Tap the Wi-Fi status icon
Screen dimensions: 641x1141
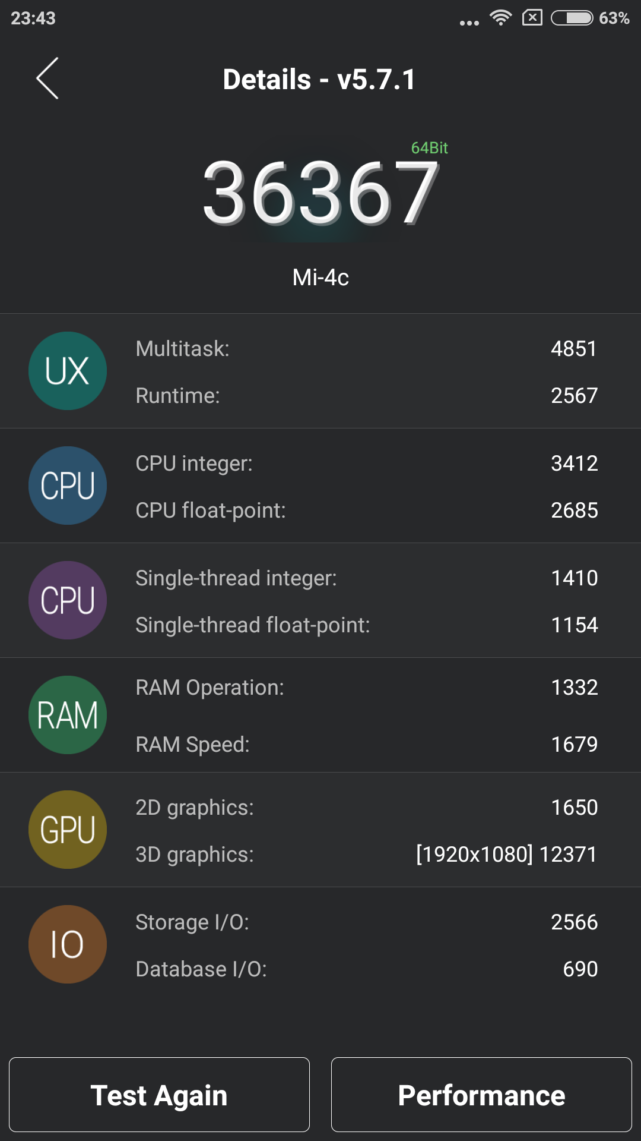501,18
